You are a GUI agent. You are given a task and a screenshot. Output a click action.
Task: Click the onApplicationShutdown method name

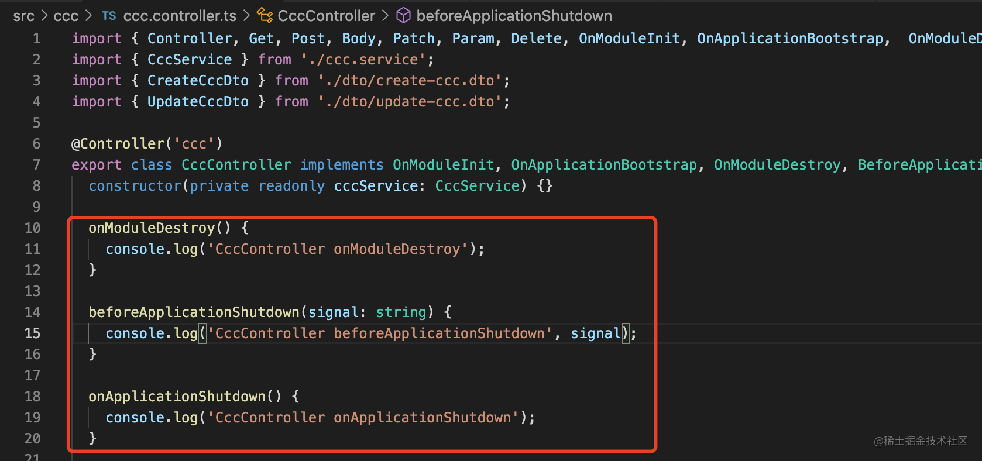pyautogui.click(x=177, y=397)
